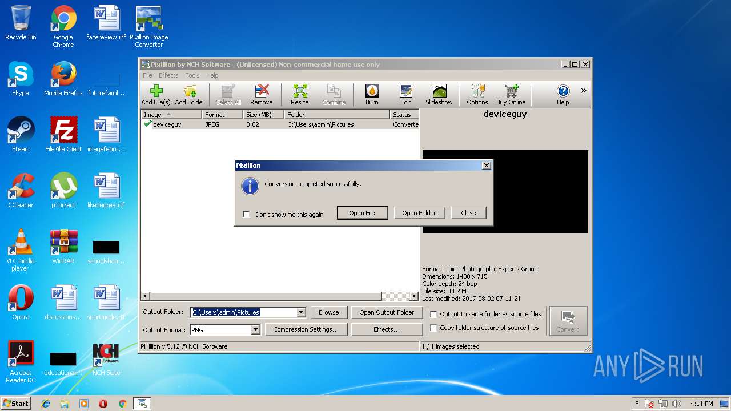Expand toolbar overflow chevron
This screenshot has width=731, height=411.
coord(584,90)
